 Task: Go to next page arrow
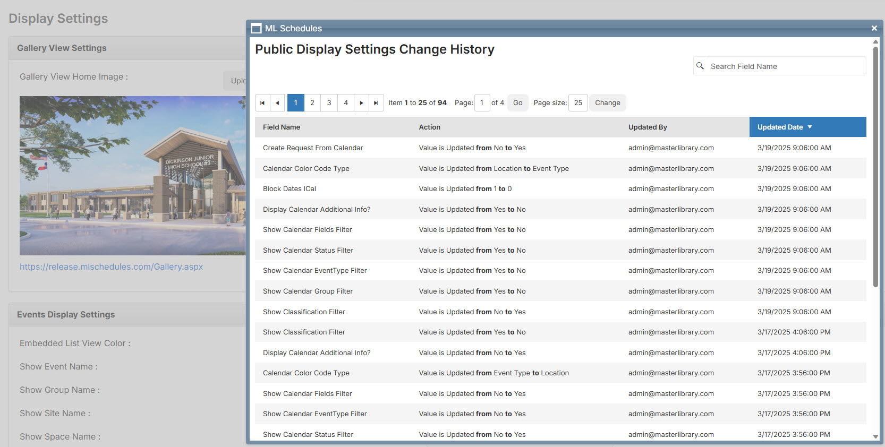(x=361, y=103)
